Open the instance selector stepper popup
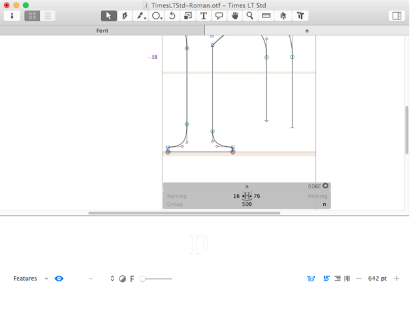Image resolution: width=416 pixels, height=334 pixels. coord(112,279)
